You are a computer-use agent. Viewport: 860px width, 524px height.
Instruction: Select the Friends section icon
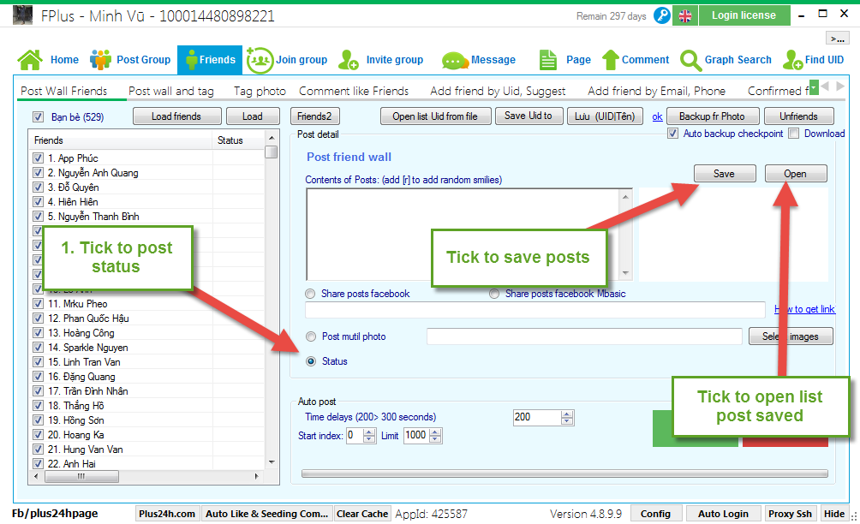(x=191, y=60)
